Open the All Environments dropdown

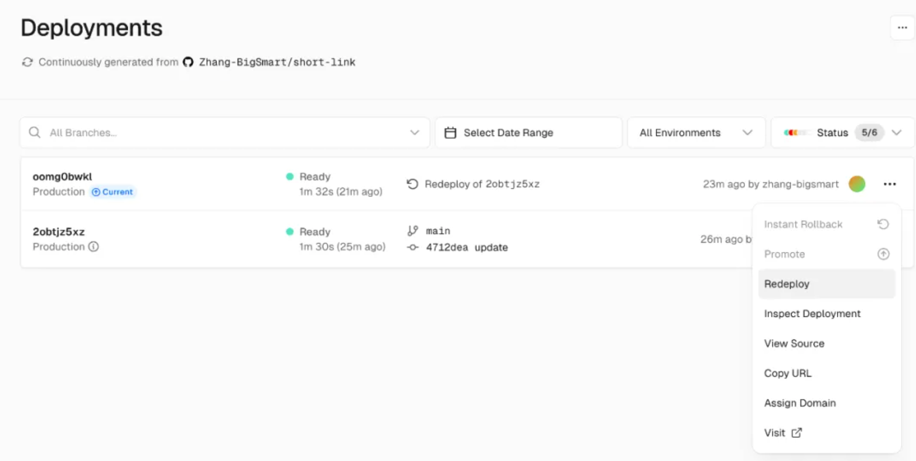(x=696, y=132)
